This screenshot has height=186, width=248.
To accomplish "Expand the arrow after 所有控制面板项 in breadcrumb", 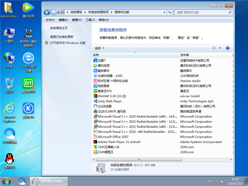I will [112, 12].
